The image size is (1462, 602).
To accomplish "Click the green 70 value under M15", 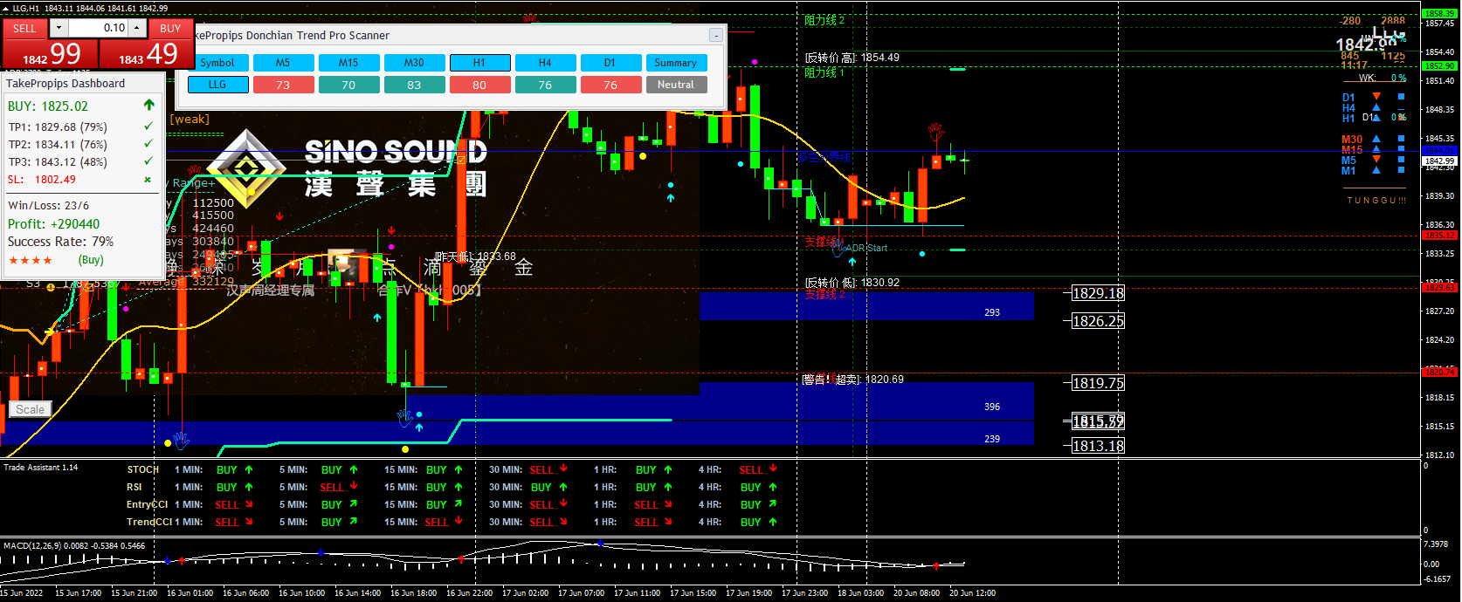I will pyautogui.click(x=348, y=85).
